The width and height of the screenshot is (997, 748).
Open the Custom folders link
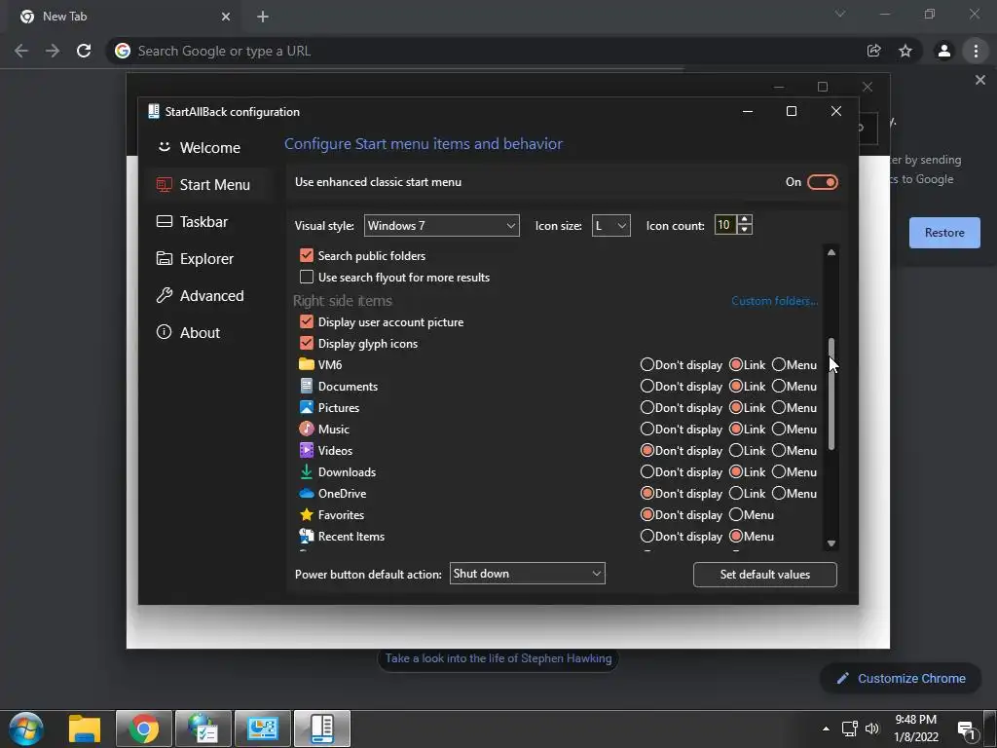(774, 301)
